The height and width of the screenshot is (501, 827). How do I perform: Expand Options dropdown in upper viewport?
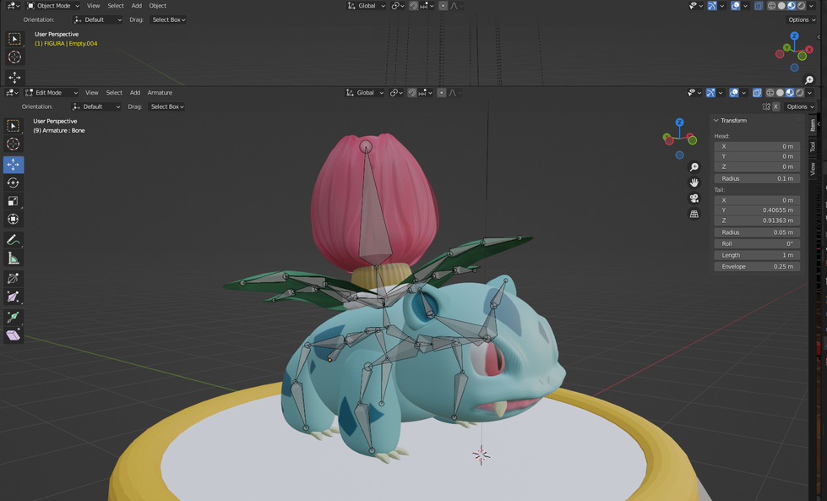[802, 19]
